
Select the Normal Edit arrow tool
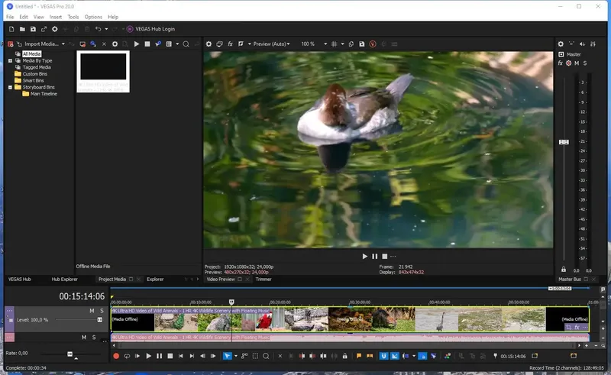(227, 356)
